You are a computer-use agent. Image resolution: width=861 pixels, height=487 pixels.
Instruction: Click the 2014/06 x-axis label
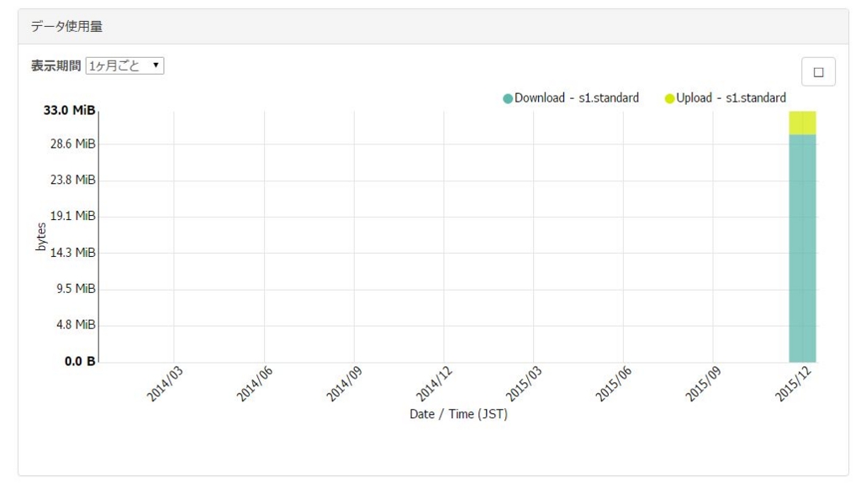pyautogui.click(x=254, y=384)
